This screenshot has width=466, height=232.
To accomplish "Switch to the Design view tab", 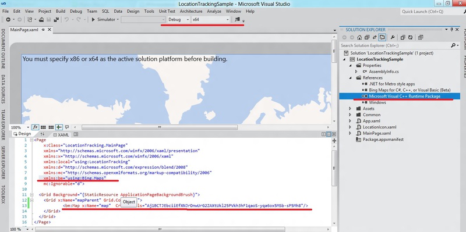I will 22,134.
